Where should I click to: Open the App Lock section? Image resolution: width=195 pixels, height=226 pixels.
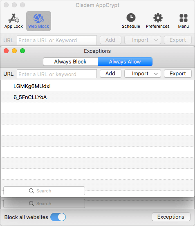13,21
